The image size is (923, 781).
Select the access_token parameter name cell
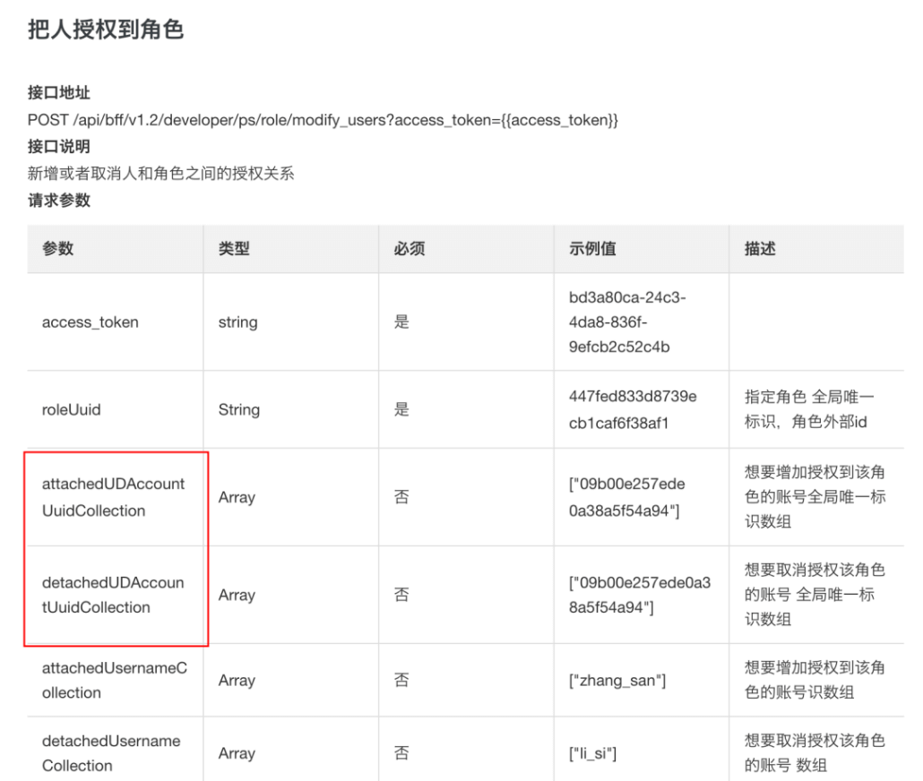91,322
